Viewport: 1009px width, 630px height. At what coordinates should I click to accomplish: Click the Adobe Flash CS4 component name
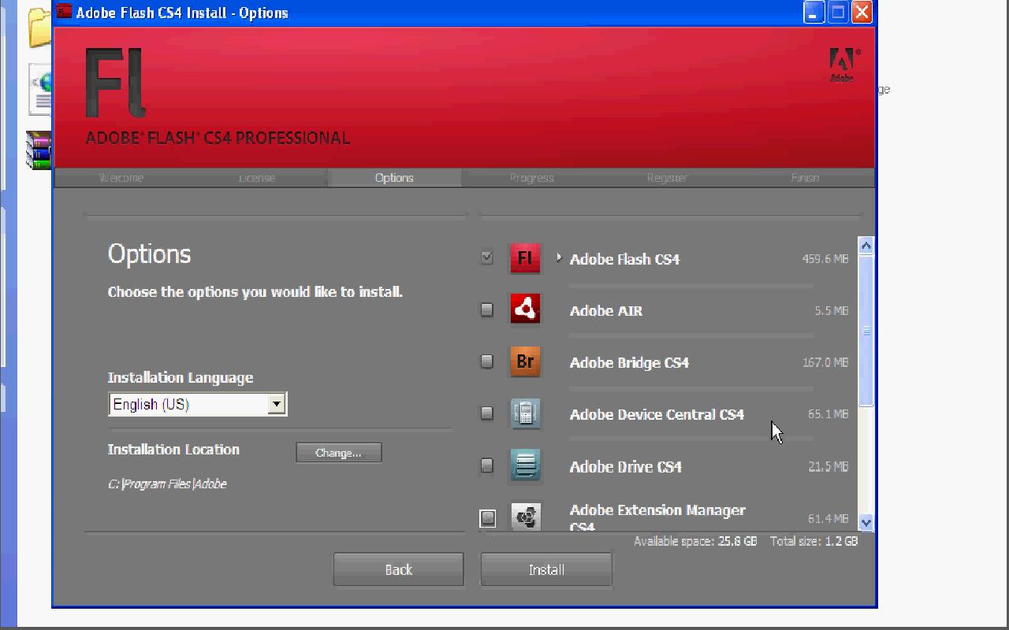click(624, 259)
